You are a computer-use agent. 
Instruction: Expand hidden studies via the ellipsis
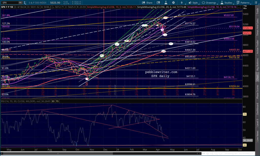pos(238,7)
